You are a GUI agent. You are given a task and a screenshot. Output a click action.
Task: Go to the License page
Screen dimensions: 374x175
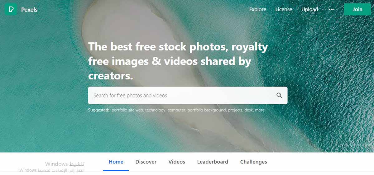point(284,9)
